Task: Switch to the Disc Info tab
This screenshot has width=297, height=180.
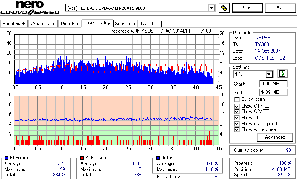Action: pyautogui.click(x=70, y=24)
